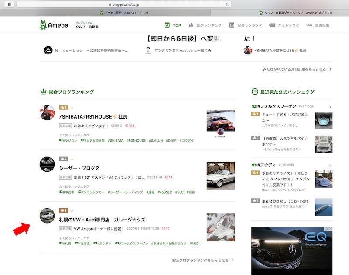
Task: Open キュートすぎる！バグが届いた〜 article
Action: 285,117
